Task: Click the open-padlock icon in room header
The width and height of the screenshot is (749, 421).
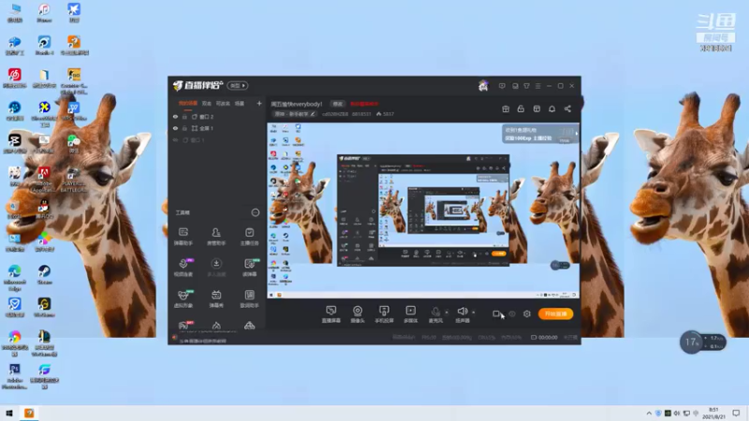Action: (521, 109)
